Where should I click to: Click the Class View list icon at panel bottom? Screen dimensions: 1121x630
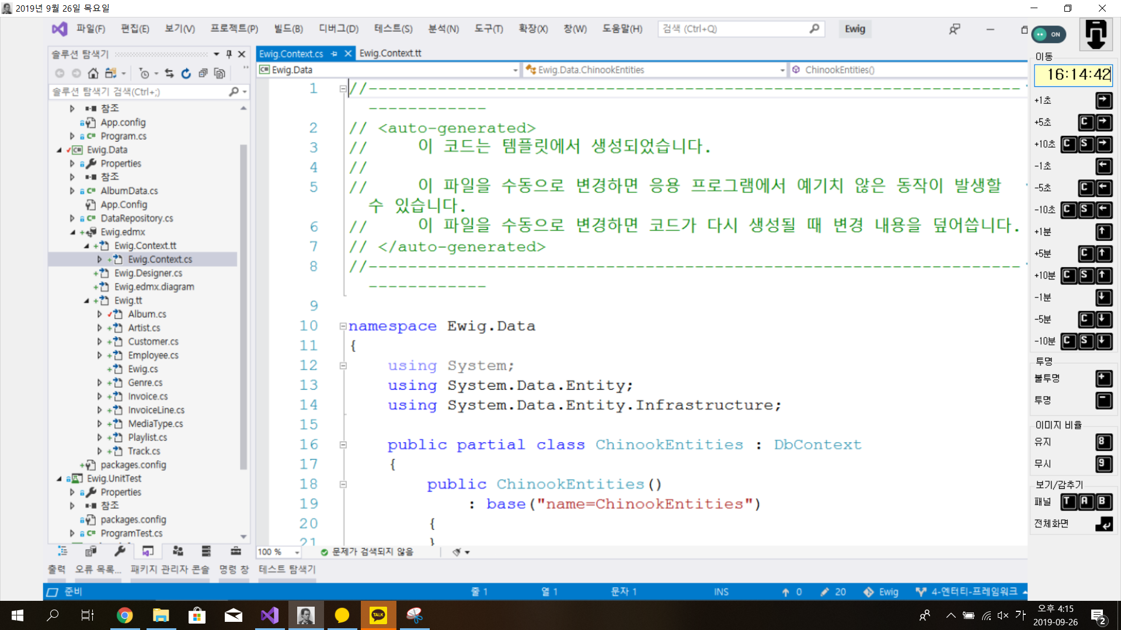62,551
